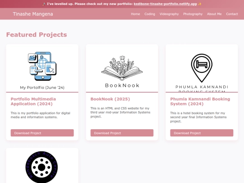
Task: Open the kedibone-tinashe-portfolio.netlify.app link
Action: coord(165,4)
